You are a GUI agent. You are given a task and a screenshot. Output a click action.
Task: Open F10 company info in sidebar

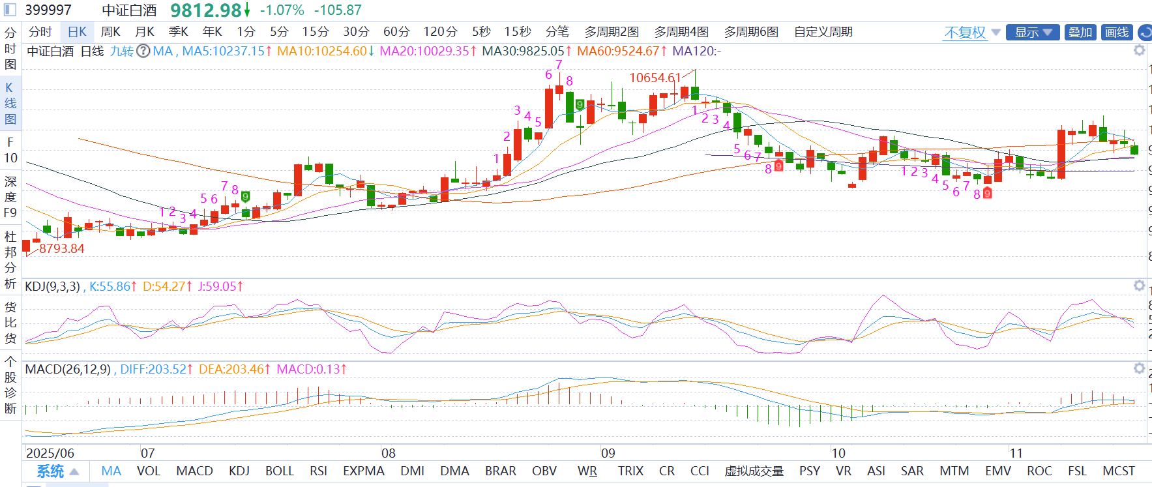[10, 150]
